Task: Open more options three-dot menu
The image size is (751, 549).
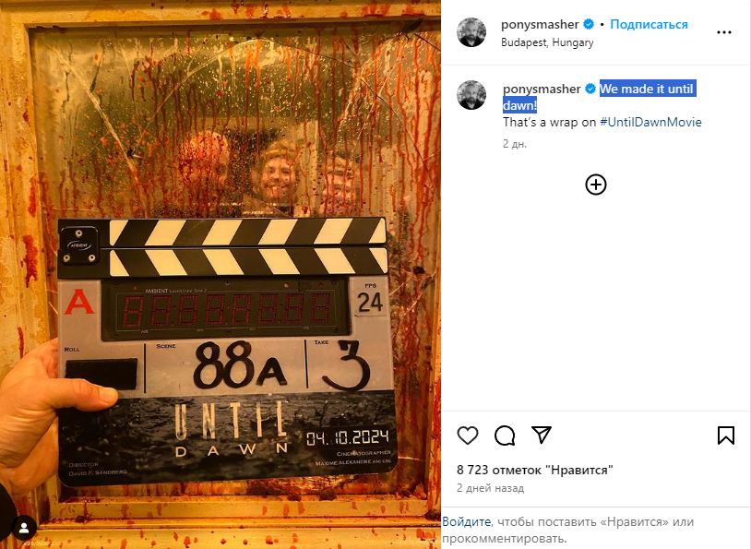Action: pyautogui.click(x=723, y=32)
